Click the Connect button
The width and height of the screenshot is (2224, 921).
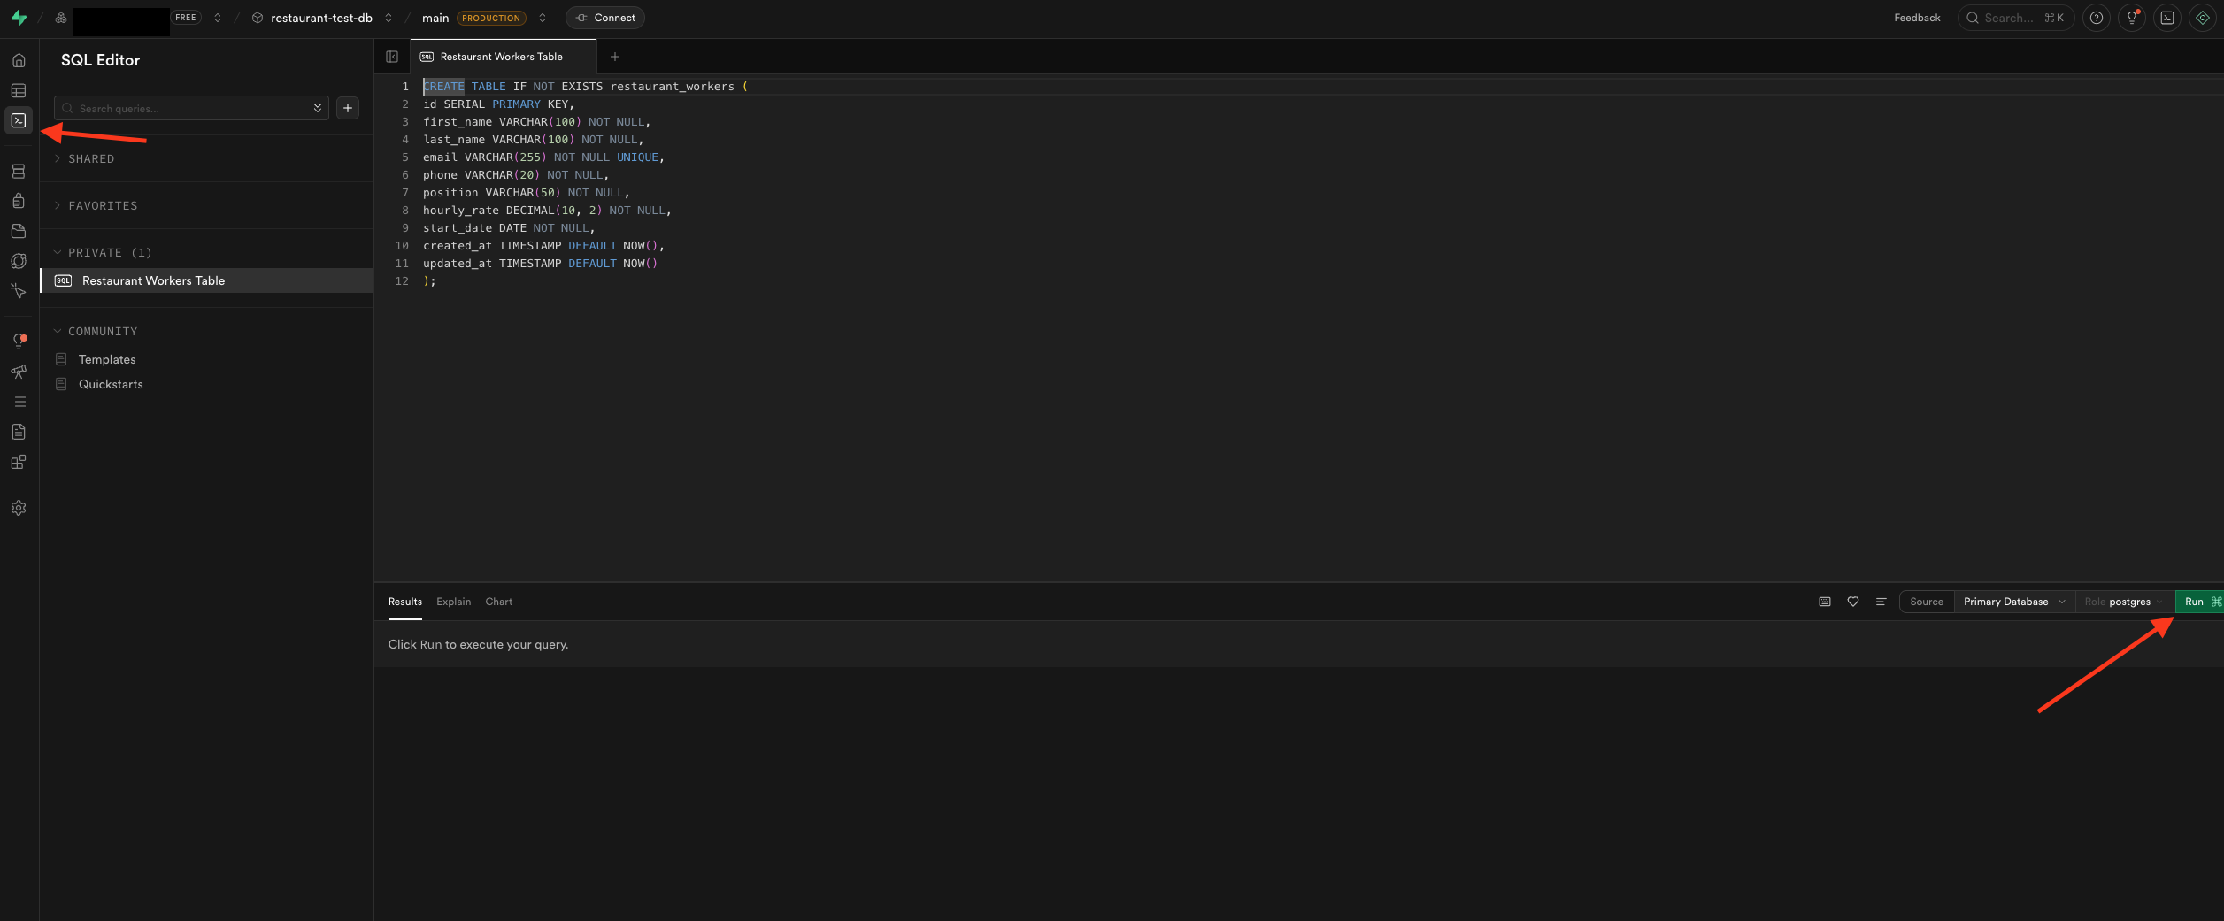[605, 18]
